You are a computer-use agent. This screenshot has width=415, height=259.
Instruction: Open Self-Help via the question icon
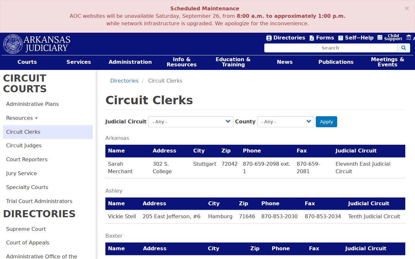(340, 38)
